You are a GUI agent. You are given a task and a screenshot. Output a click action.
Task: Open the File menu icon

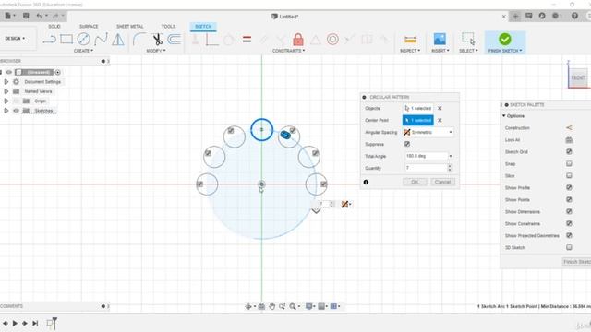tap(8, 16)
